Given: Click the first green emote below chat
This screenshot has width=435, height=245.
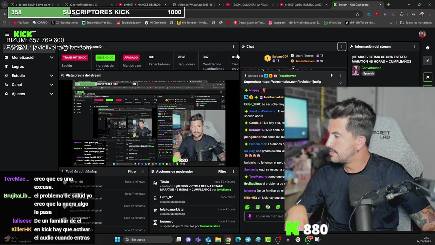Looking at the screenshot, I should click(247, 207).
